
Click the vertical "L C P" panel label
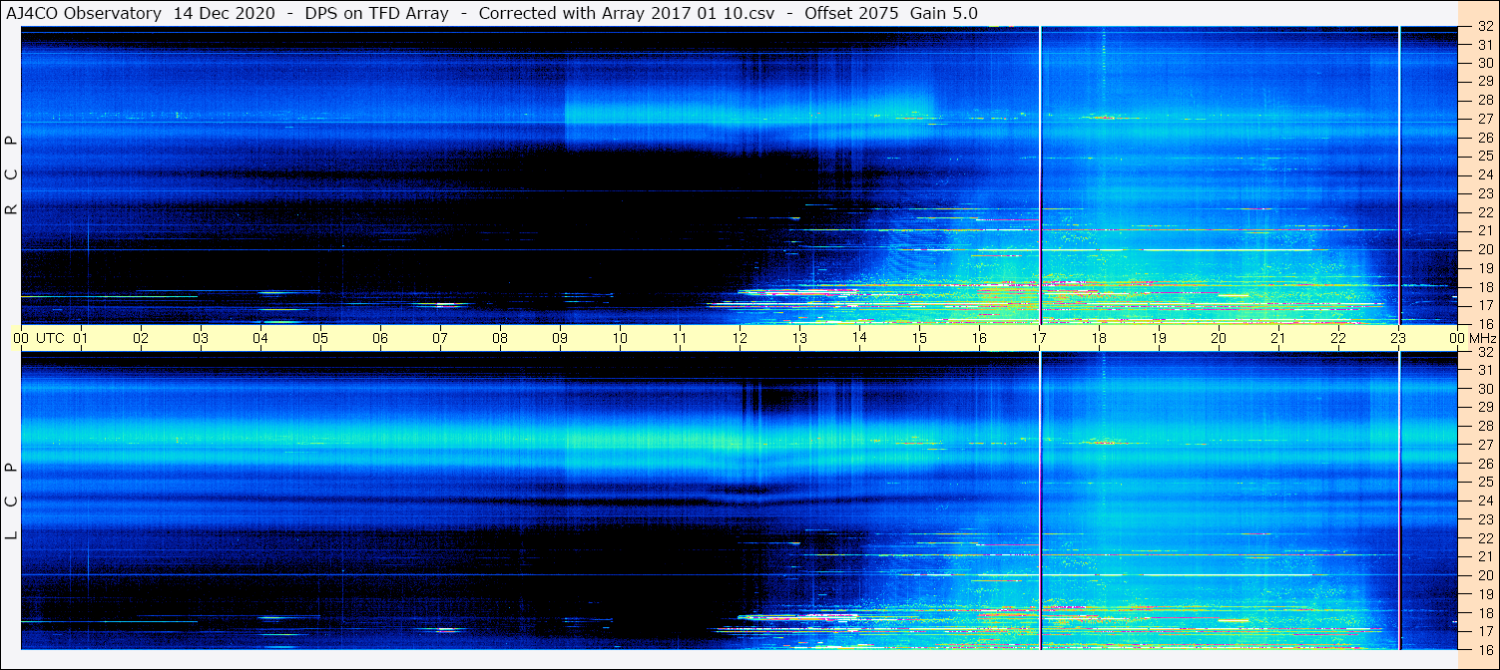(x=11, y=501)
